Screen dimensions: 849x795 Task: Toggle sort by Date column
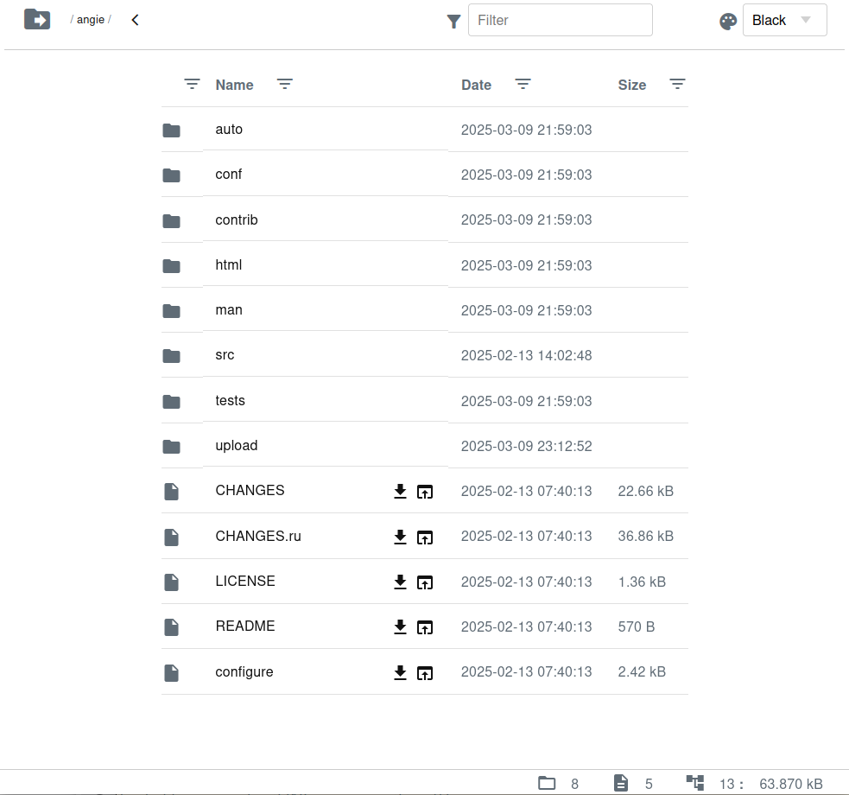[x=476, y=85]
